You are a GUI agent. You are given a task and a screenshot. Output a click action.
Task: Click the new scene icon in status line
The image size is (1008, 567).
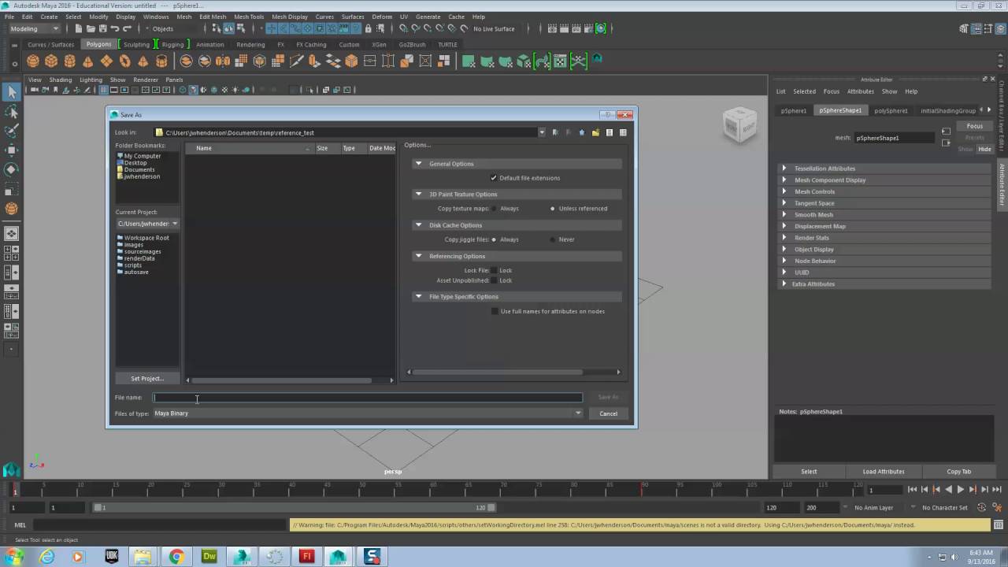tap(79, 28)
